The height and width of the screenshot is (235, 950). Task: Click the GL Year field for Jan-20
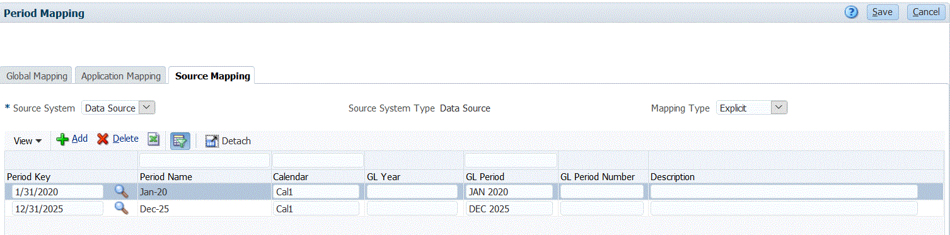[412, 192]
